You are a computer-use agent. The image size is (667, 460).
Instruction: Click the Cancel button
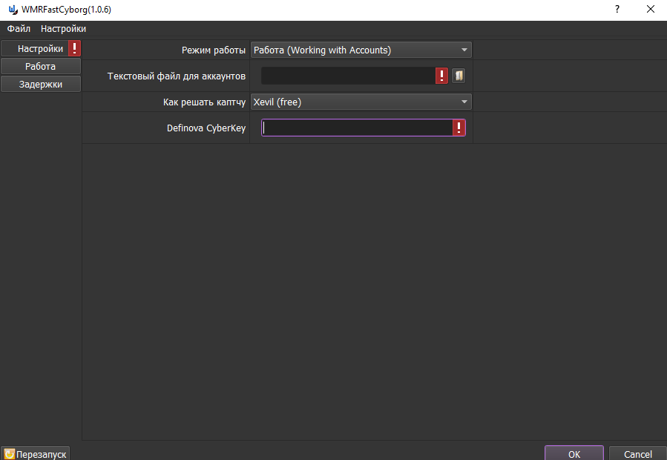click(x=637, y=453)
